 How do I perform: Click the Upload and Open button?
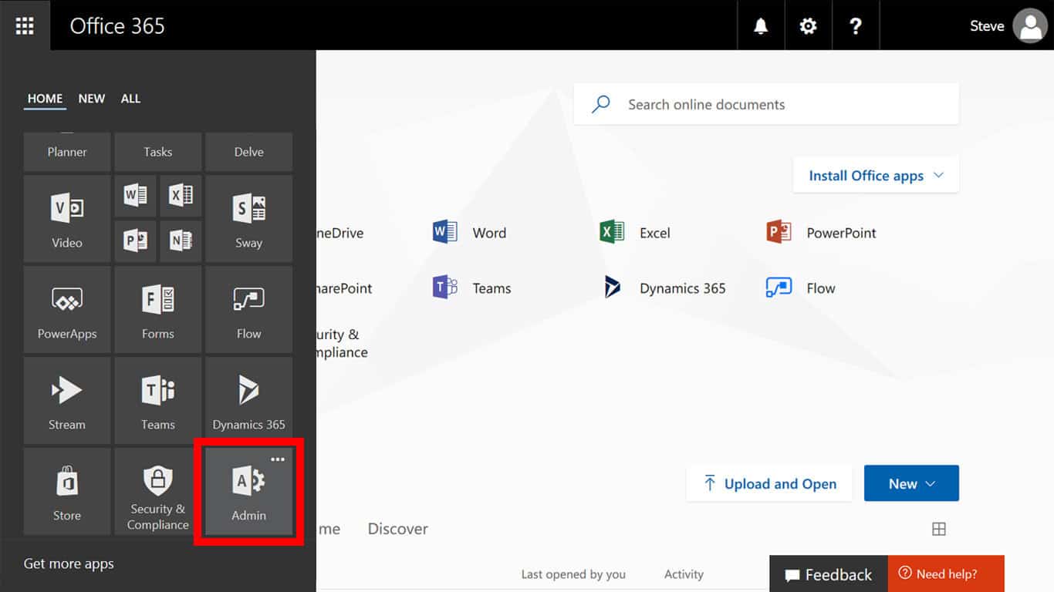769,483
